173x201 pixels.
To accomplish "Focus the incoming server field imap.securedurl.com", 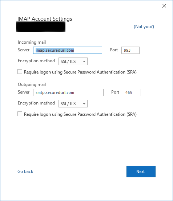I will [68, 50].
